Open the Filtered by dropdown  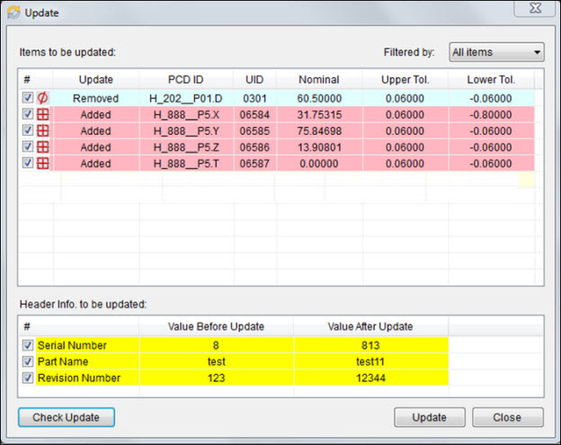[495, 53]
